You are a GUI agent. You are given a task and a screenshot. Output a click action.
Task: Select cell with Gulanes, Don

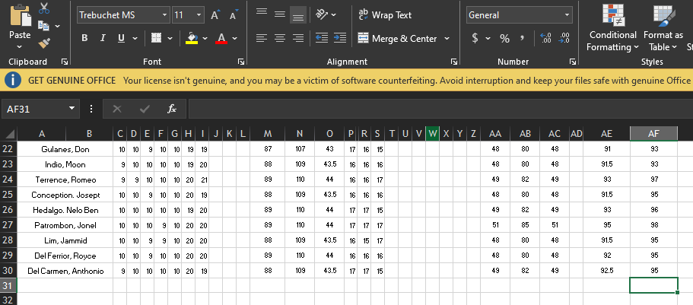[65, 149]
